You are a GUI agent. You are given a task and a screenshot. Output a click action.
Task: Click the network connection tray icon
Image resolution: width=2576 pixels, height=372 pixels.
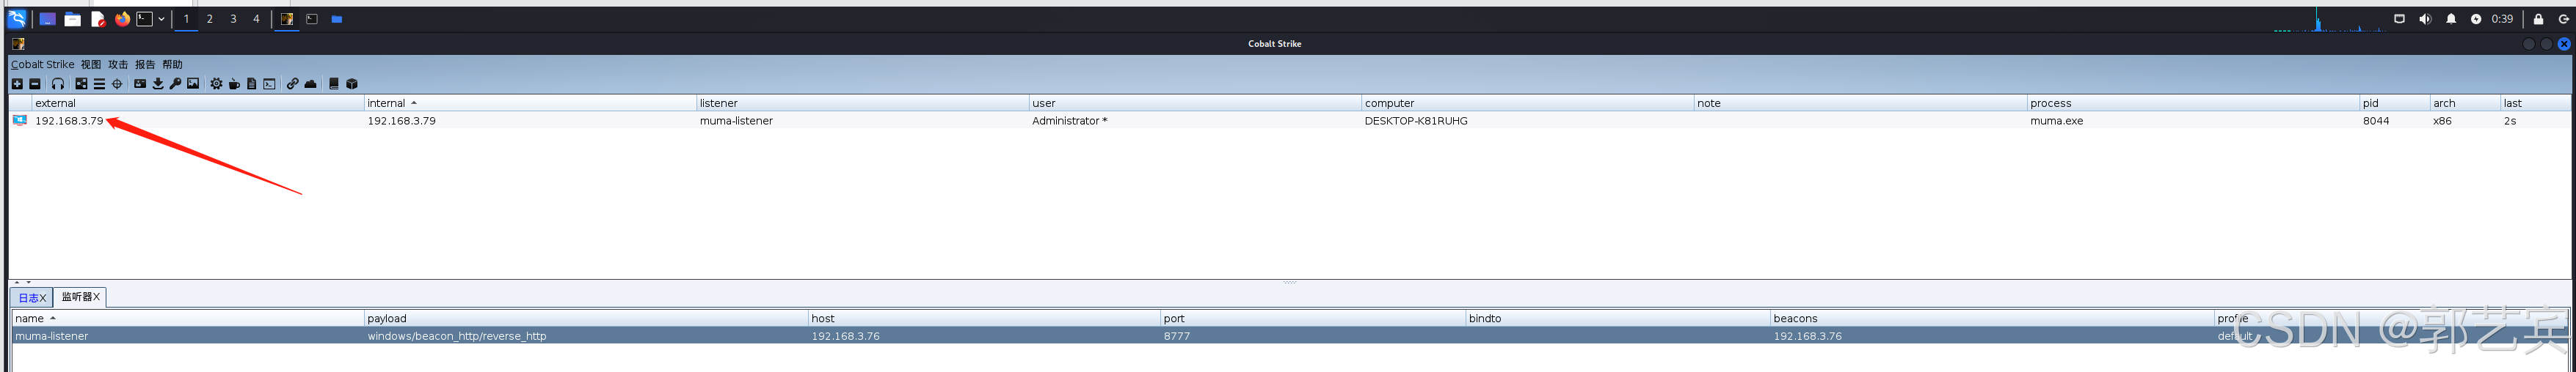coord(2399,19)
